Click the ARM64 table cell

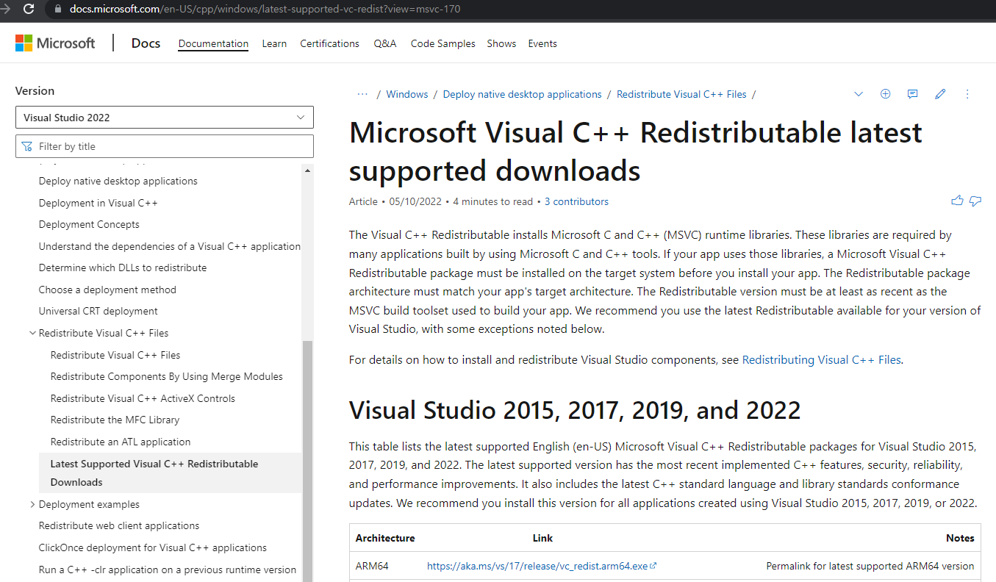(372, 566)
